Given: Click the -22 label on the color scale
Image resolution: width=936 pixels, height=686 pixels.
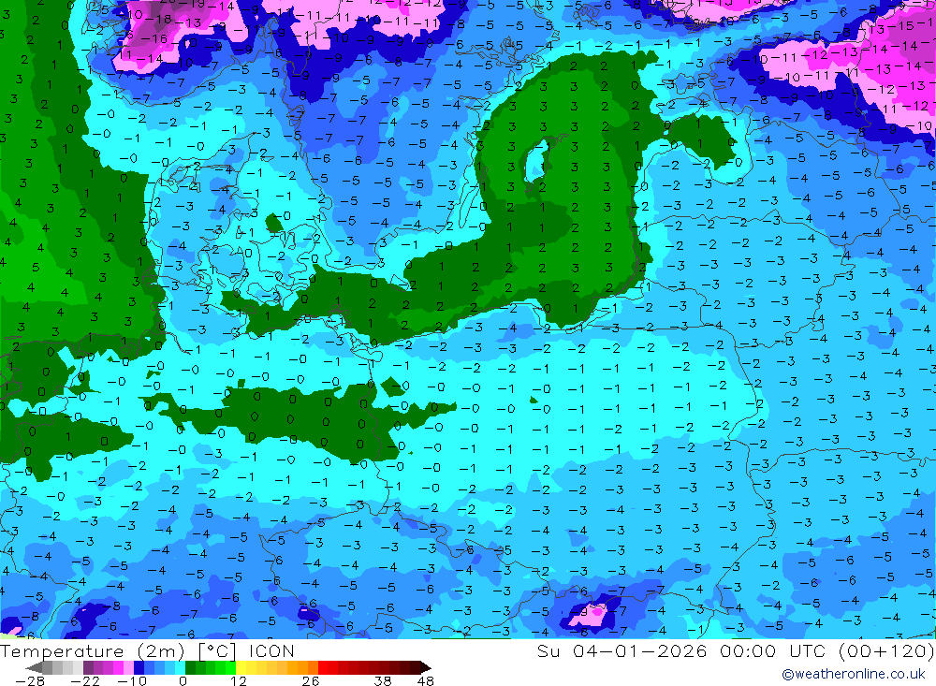Looking at the screenshot, I should click(x=85, y=680).
